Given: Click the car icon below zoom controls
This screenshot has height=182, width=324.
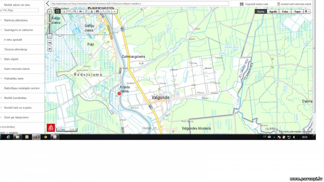Looking at the screenshot, I should (49, 42).
